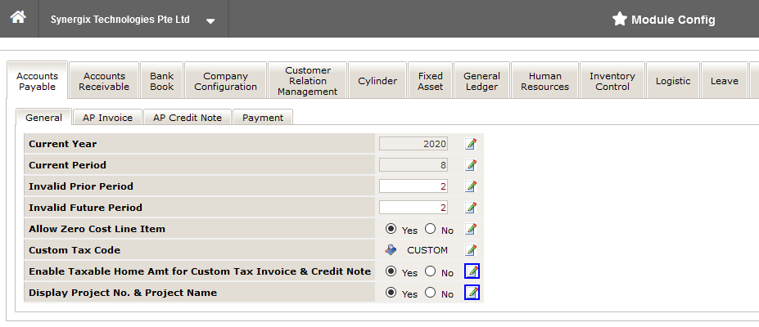
Task: Click the Custom Tax Code label
Action: (75, 250)
